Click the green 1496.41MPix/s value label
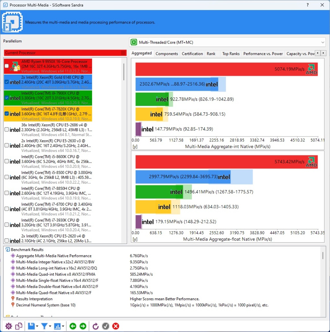 [x=219, y=192]
